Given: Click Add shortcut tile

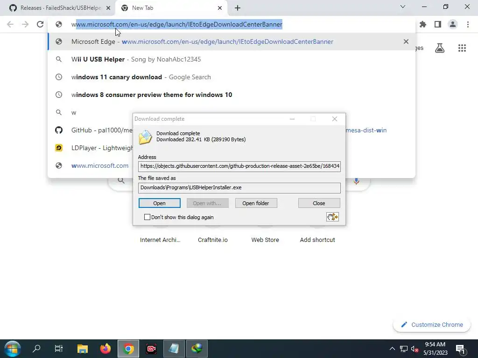Looking at the screenshot, I should click(317, 240).
